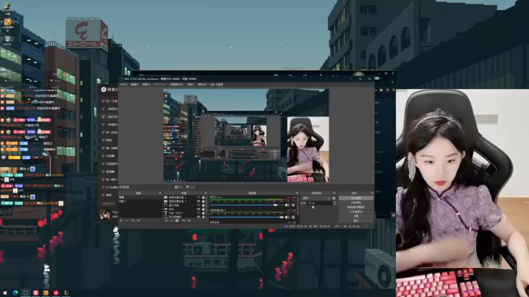Open the 工具 menu in OBS

(x=190, y=84)
